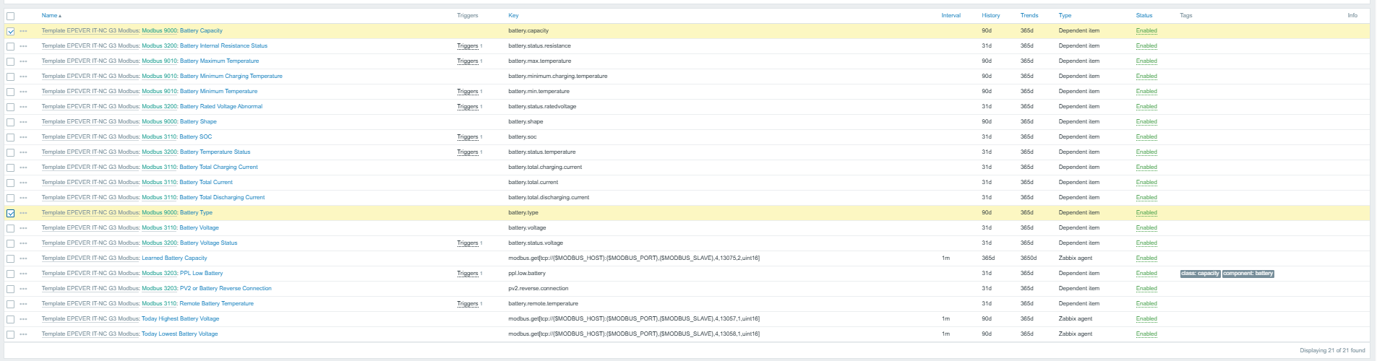The height and width of the screenshot is (361, 1377).
Task: Uncheck the Battery Type item checkbox
Action: tap(10, 213)
